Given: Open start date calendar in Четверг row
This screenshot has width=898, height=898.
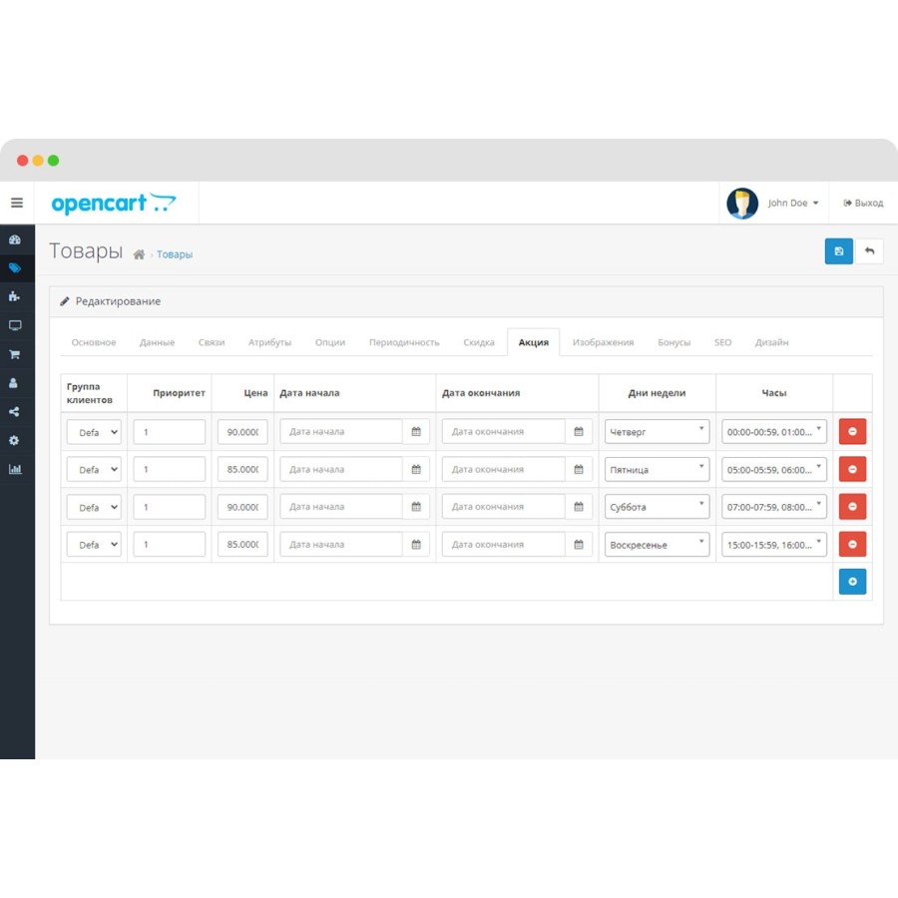Looking at the screenshot, I should click(x=416, y=431).
